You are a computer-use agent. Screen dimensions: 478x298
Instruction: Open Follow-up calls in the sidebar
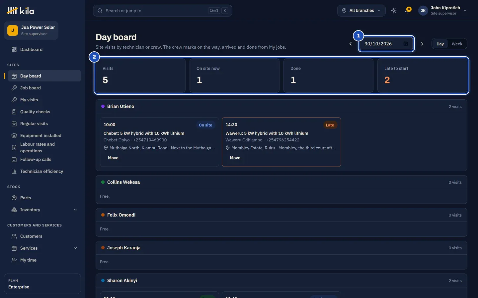pos(44,159)
